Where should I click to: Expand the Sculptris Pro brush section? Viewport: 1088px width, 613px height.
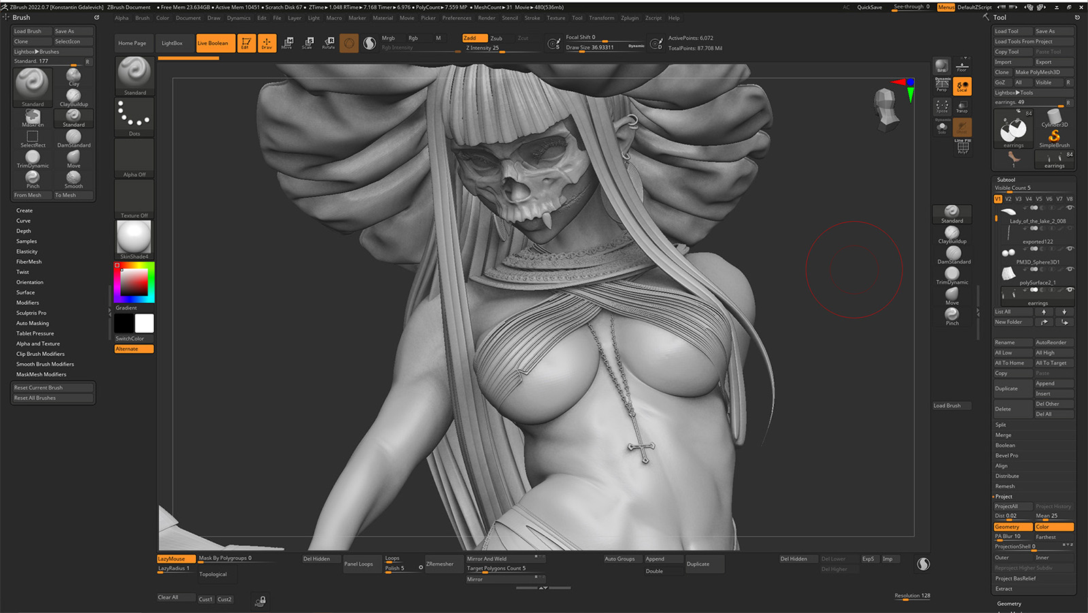(x=31, y=313)
